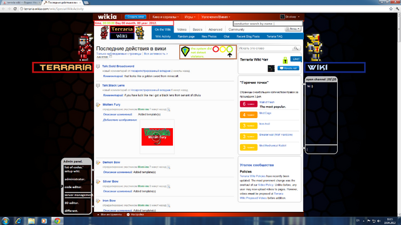Open diff icon in Demon Bow entry
The image size is (401, 225).
tap(169, 167)
